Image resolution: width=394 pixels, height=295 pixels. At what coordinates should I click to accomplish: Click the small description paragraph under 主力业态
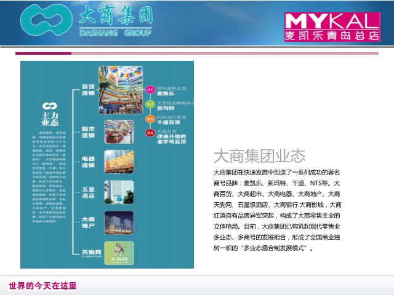point(49,177)
